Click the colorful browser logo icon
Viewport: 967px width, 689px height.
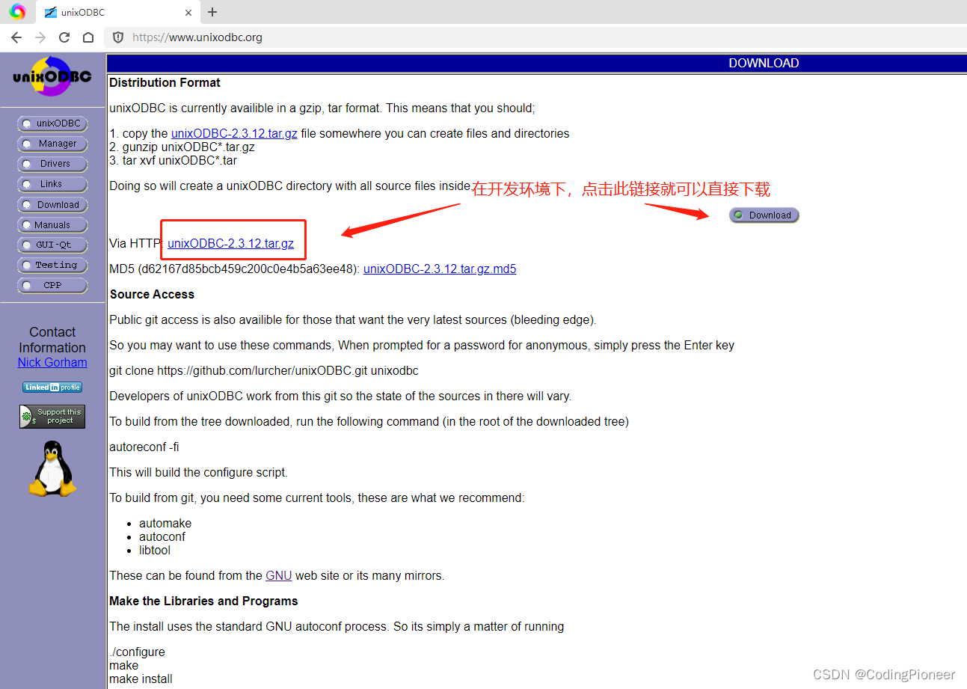pyautogui.click(x=18, y=11)
